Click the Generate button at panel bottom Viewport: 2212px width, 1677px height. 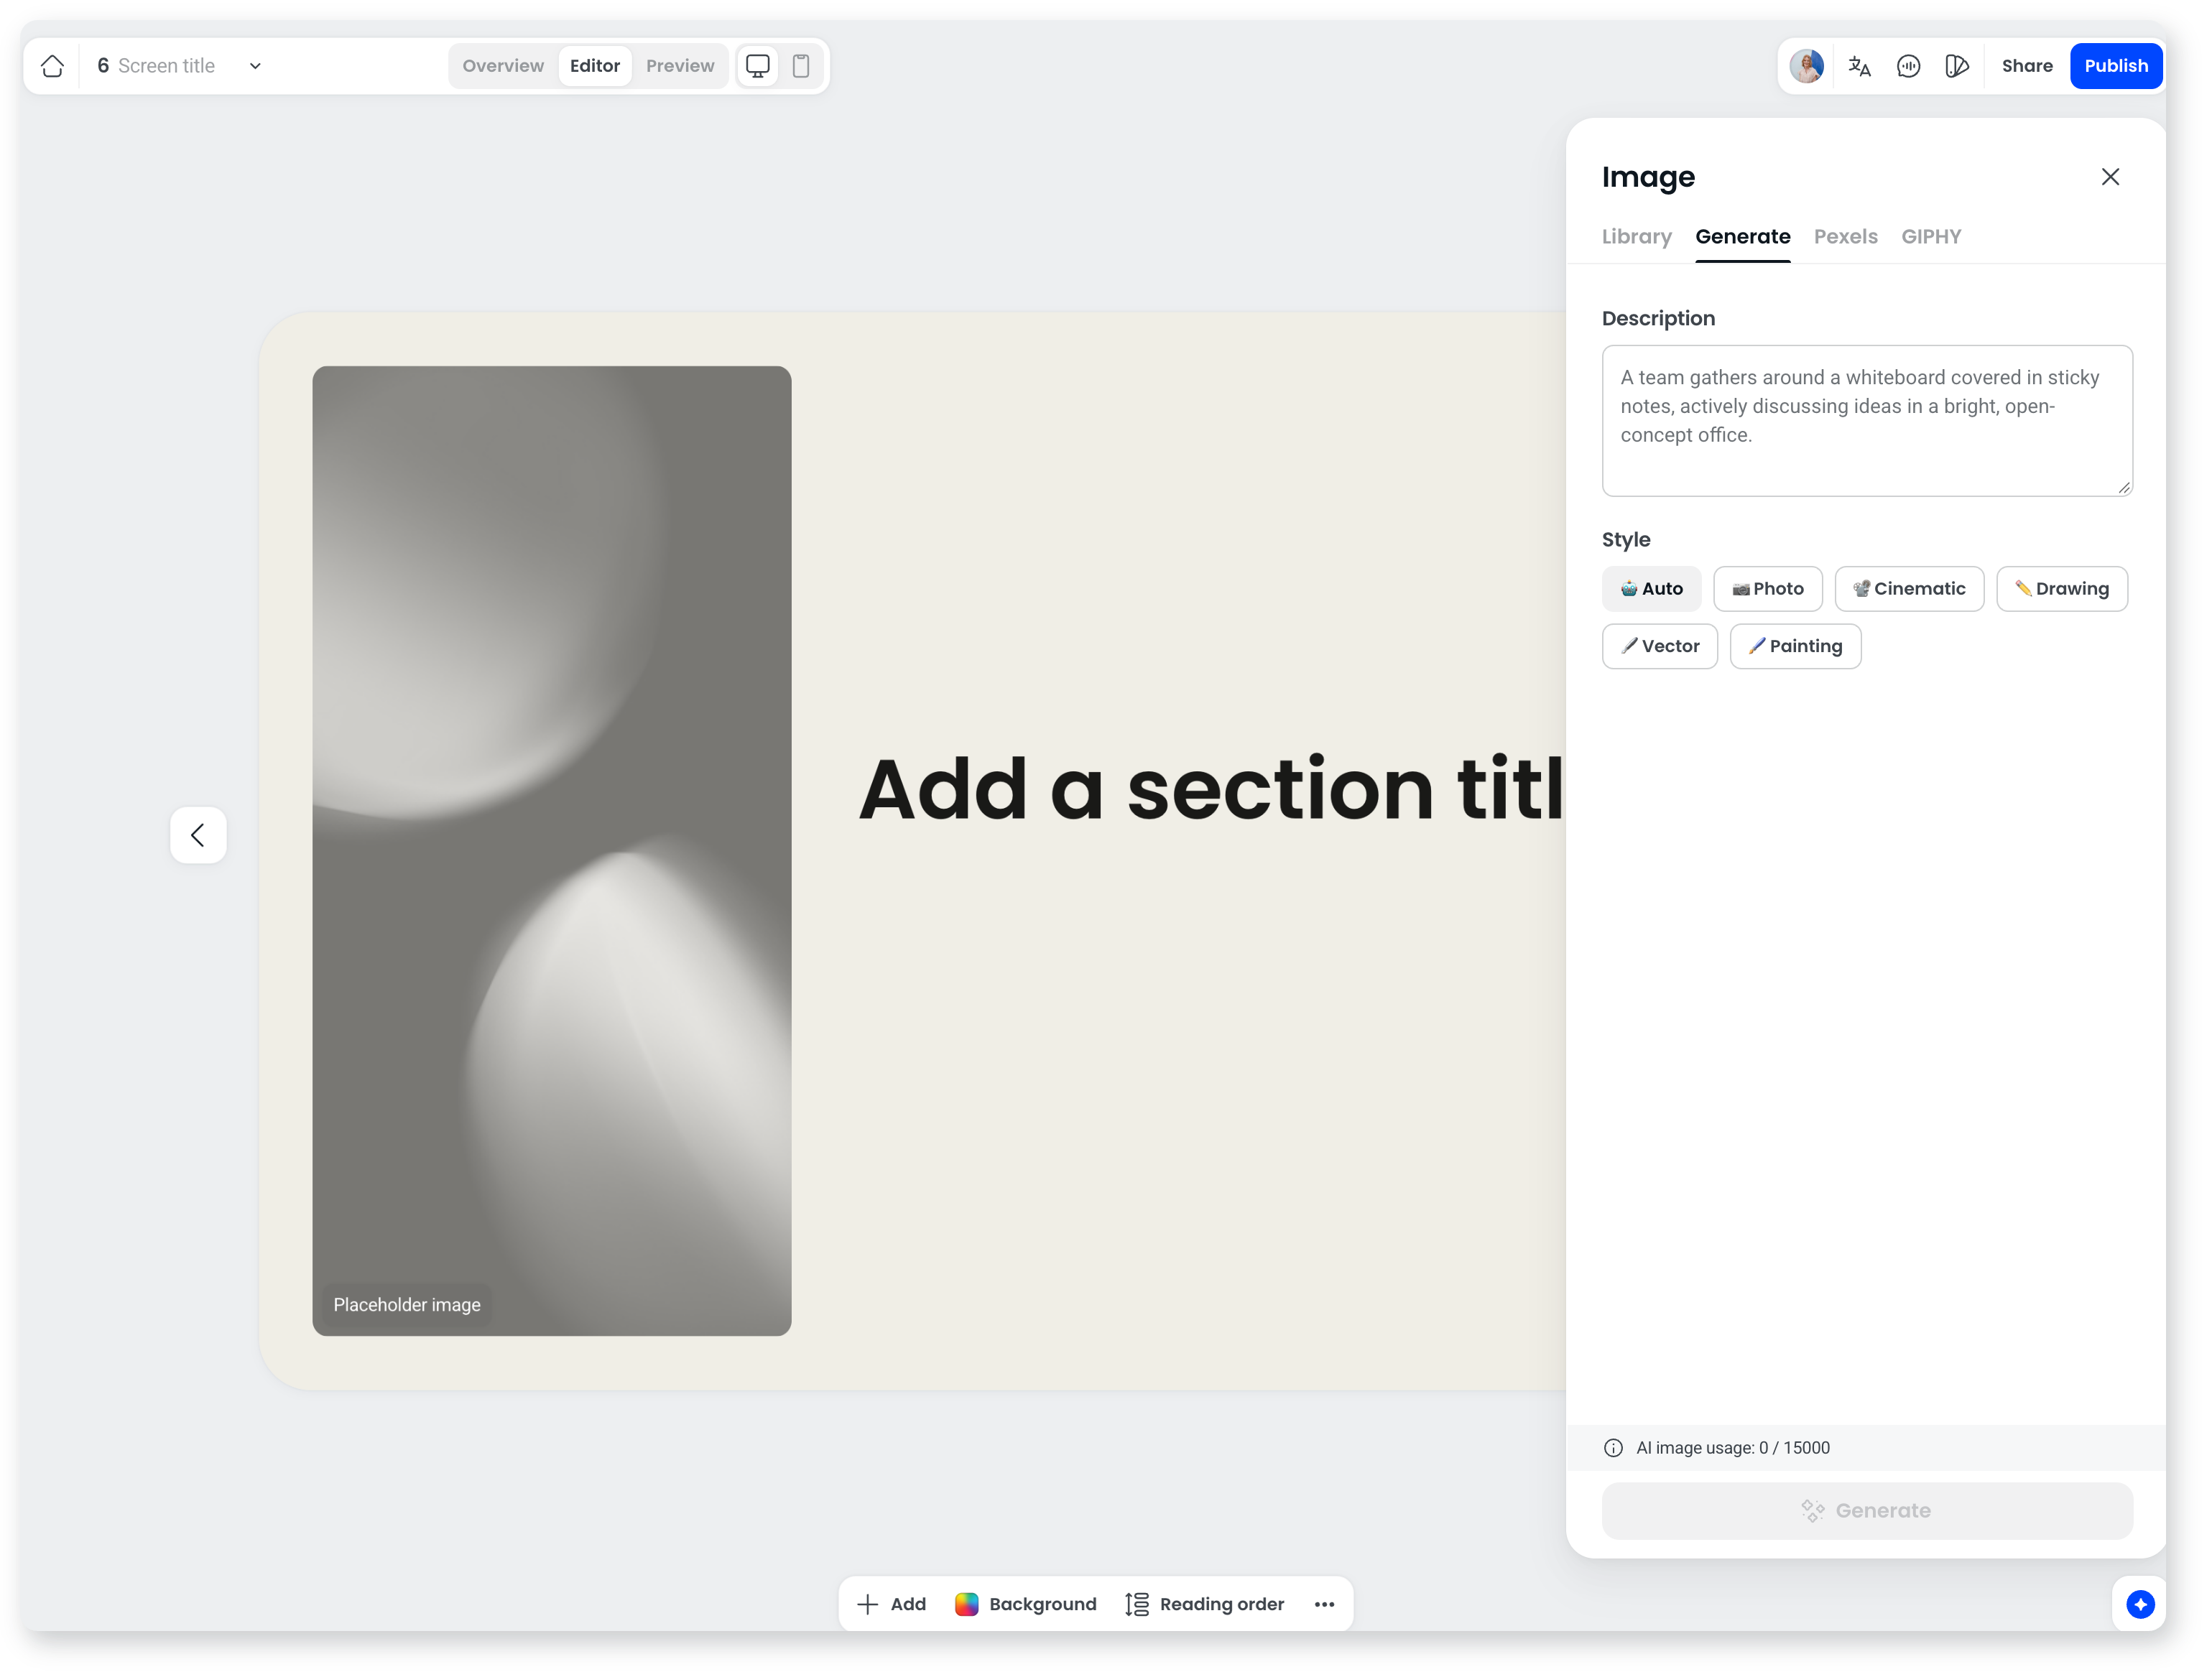[x=1867, y=1511]
